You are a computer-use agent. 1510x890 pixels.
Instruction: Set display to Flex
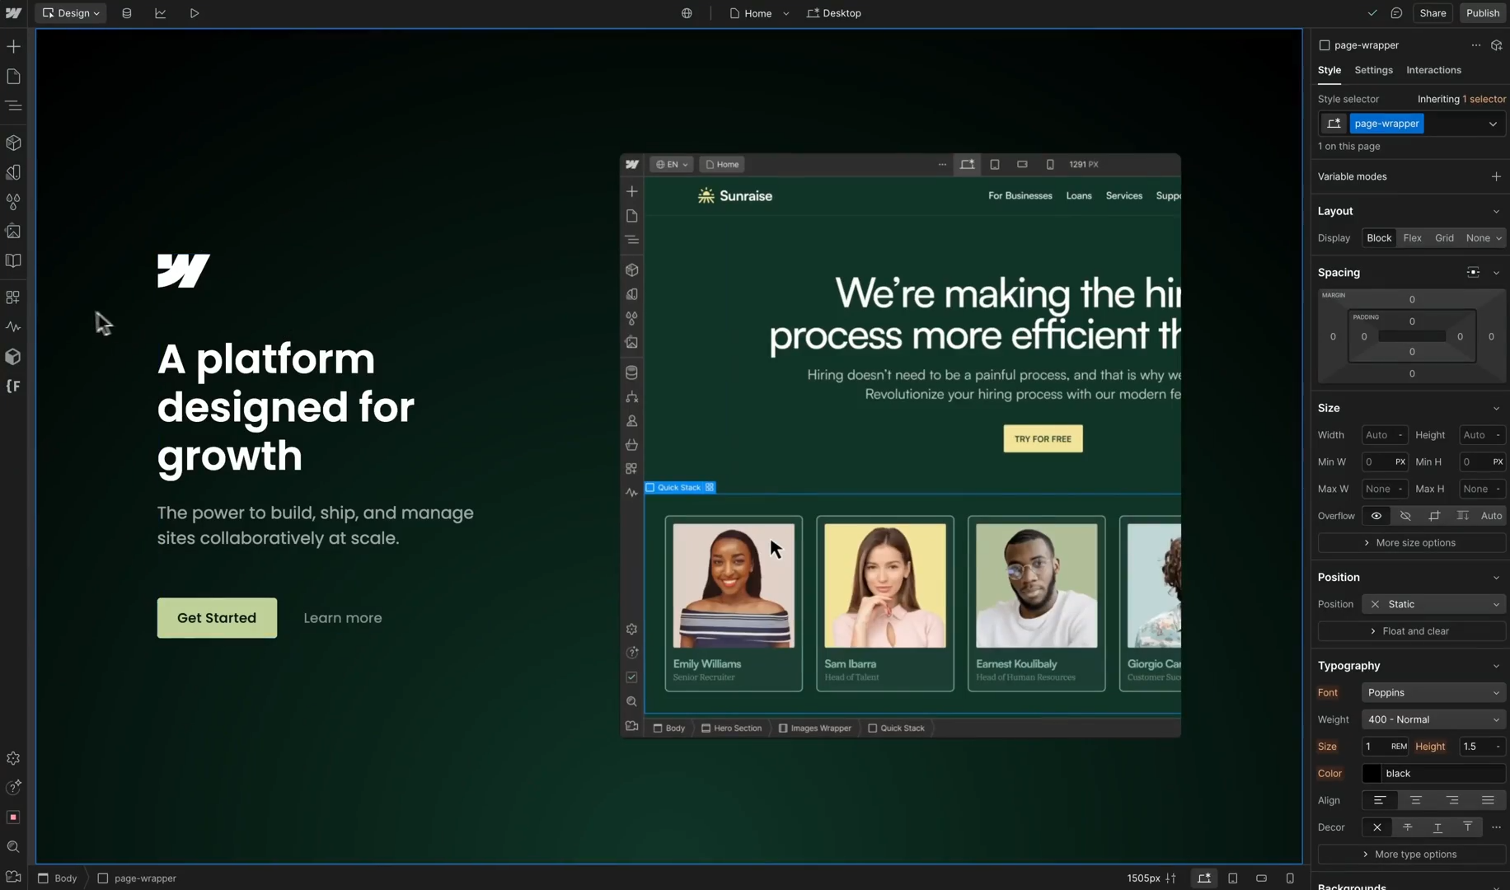[x=1412, y=238]
